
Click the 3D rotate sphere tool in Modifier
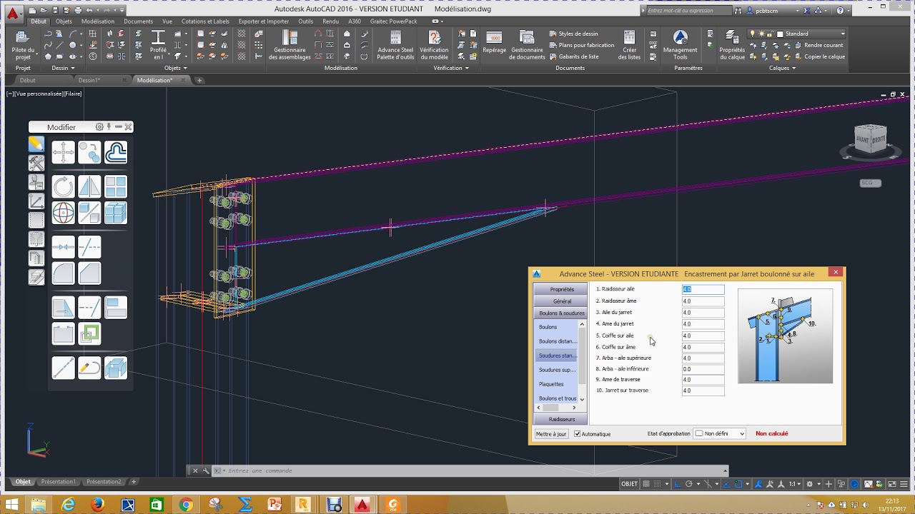click(63, 213)
